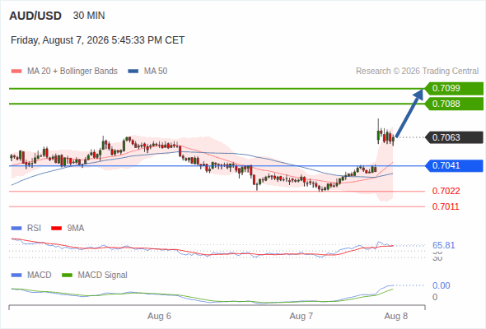
Task: Click the 9MA red legend swatch
Action: click(x=56, y=229)
